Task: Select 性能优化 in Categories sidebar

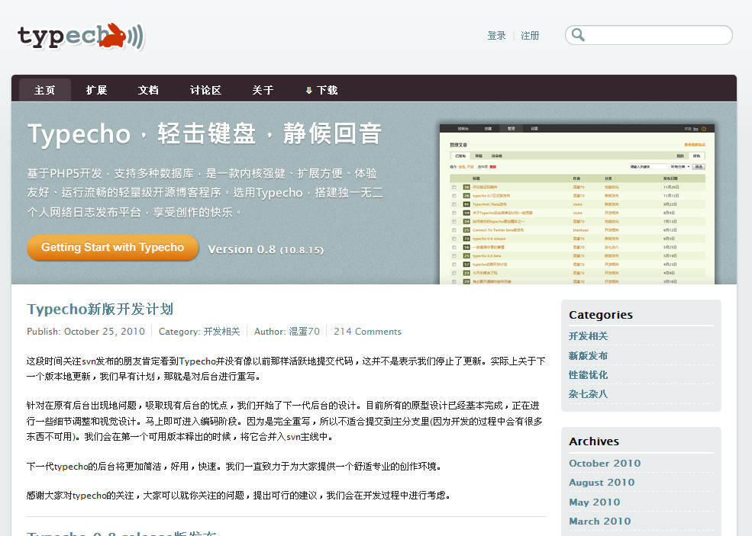Action: tap(588, 374)
